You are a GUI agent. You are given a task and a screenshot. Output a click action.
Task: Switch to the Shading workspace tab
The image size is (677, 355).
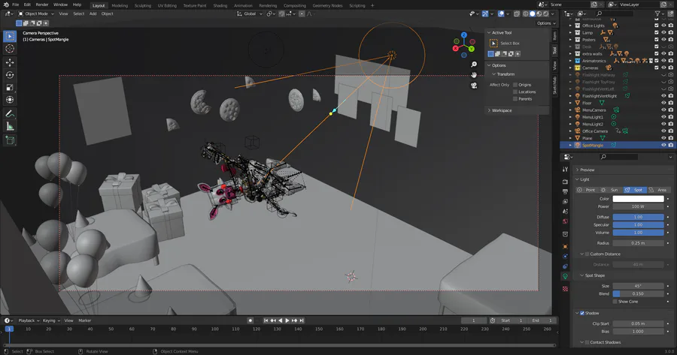coord(220,5)
